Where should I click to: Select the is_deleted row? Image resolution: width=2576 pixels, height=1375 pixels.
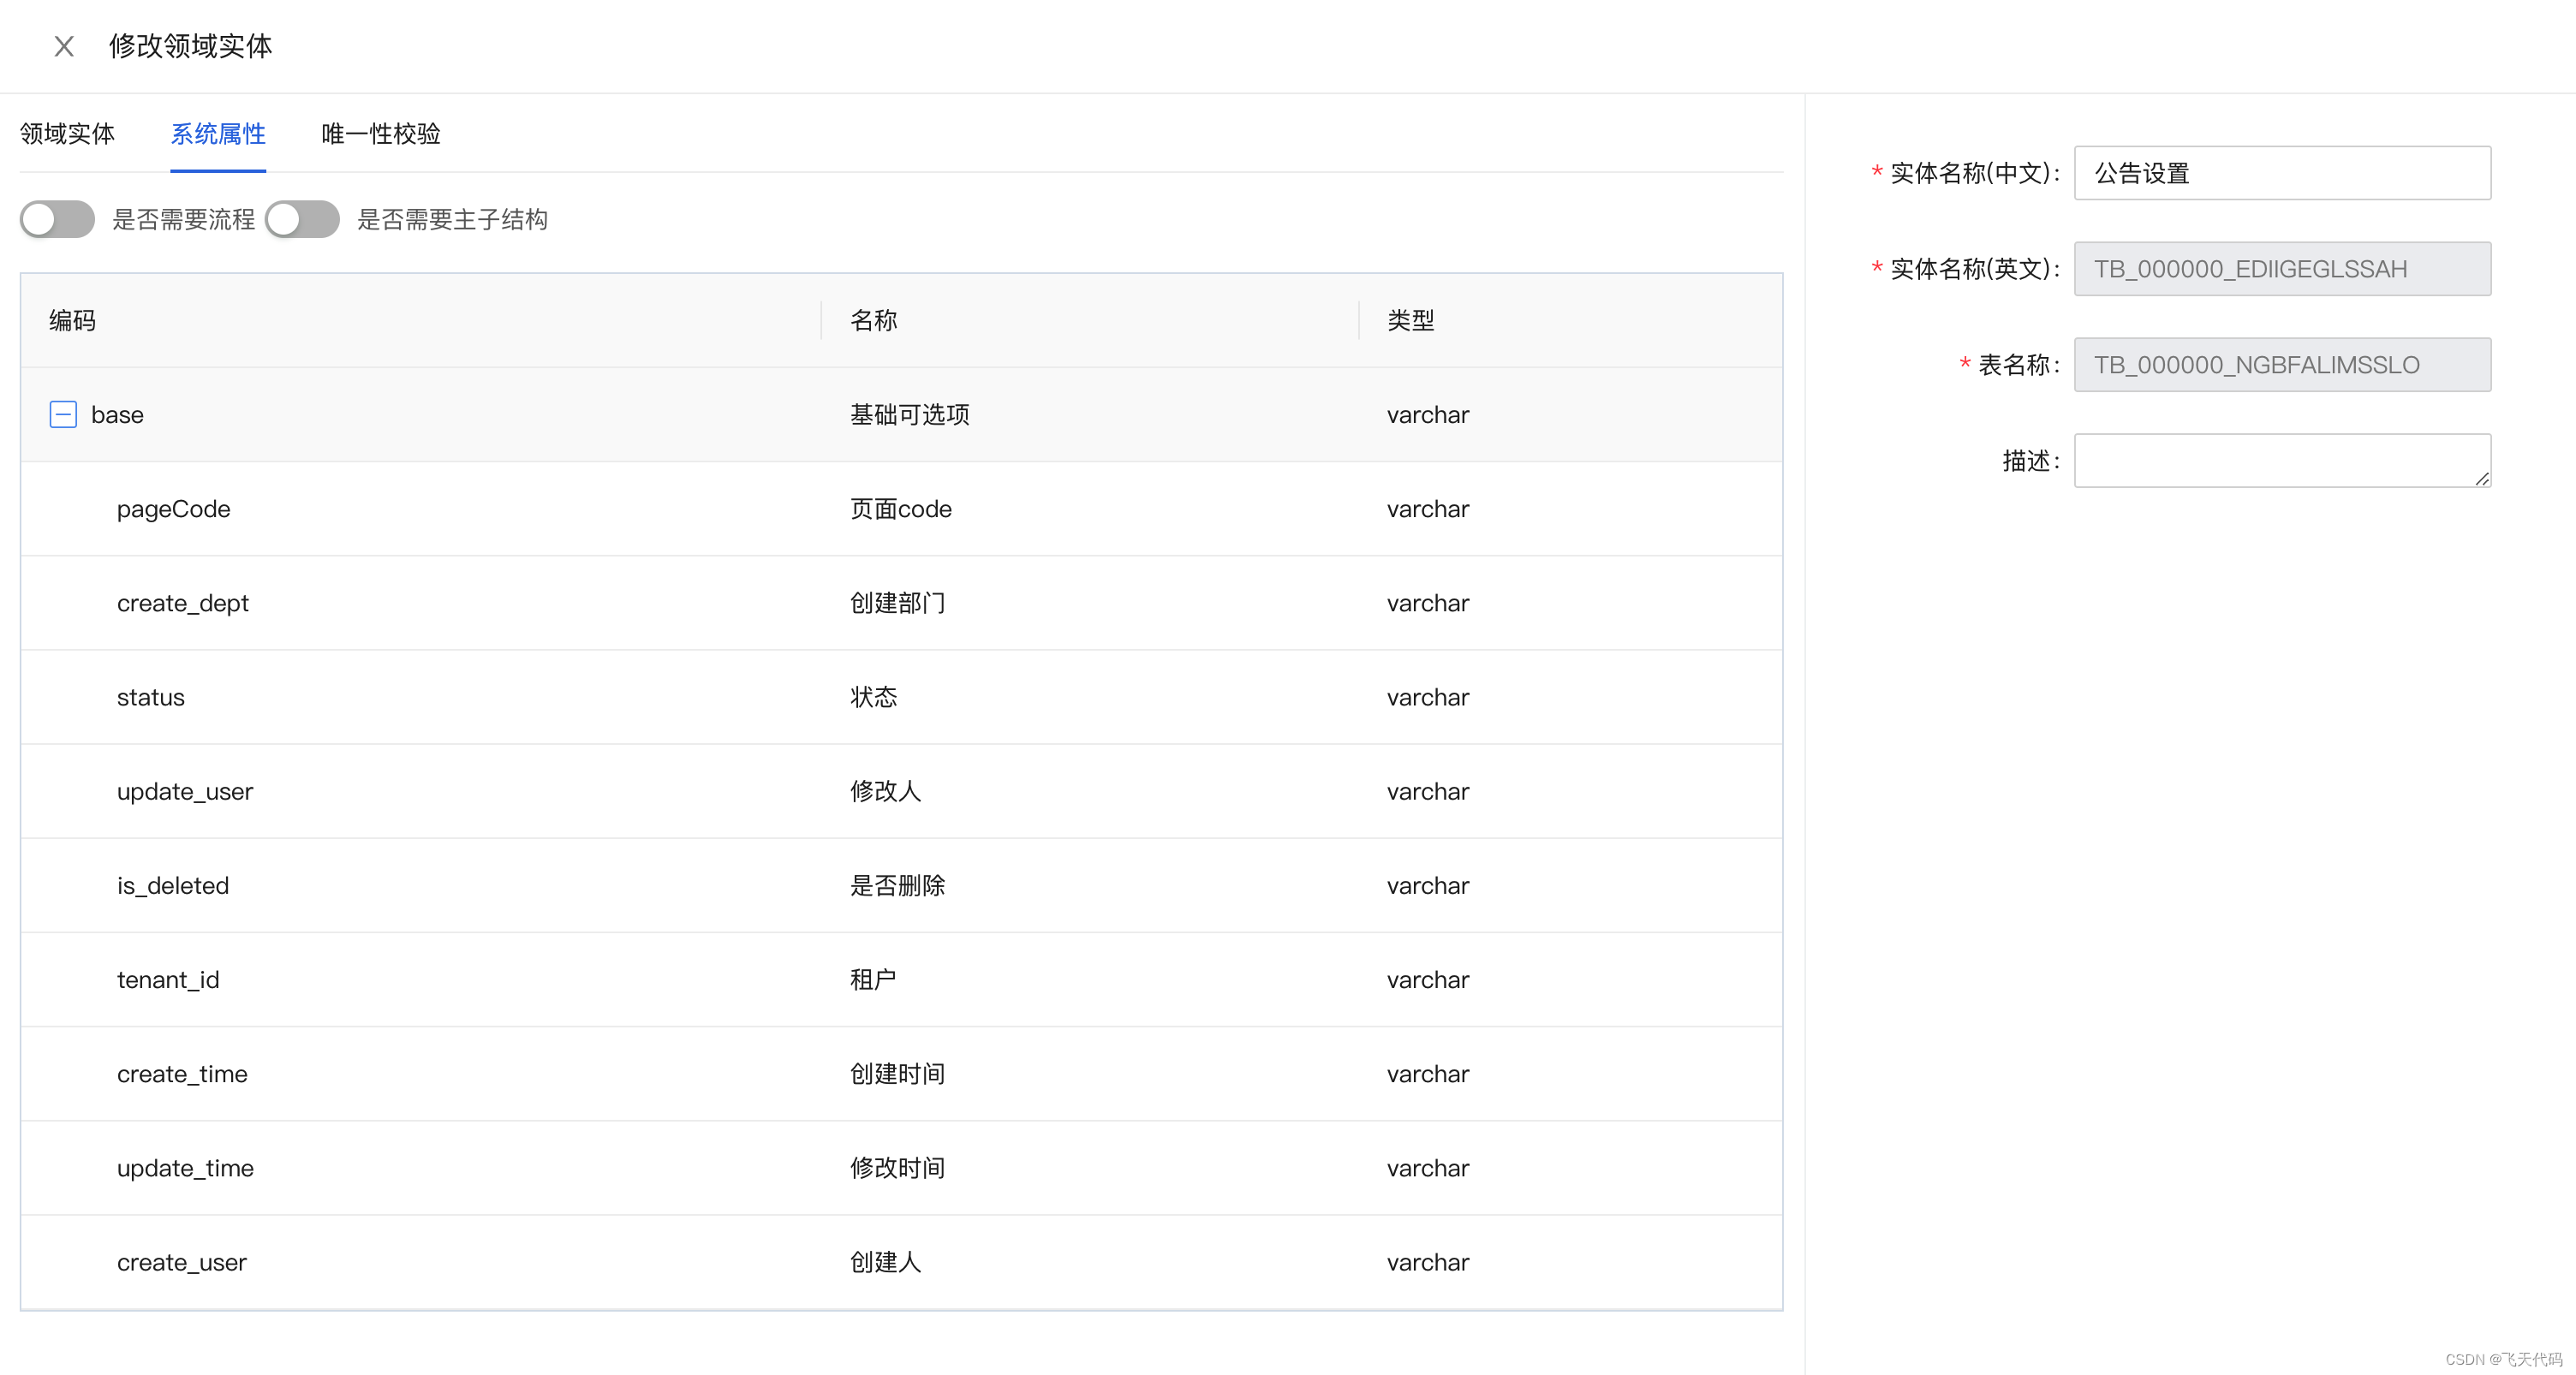[x=400, y=885]
